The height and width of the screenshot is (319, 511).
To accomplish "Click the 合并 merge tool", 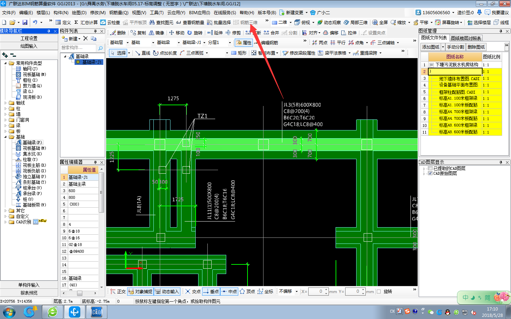I will click(271, 33).
